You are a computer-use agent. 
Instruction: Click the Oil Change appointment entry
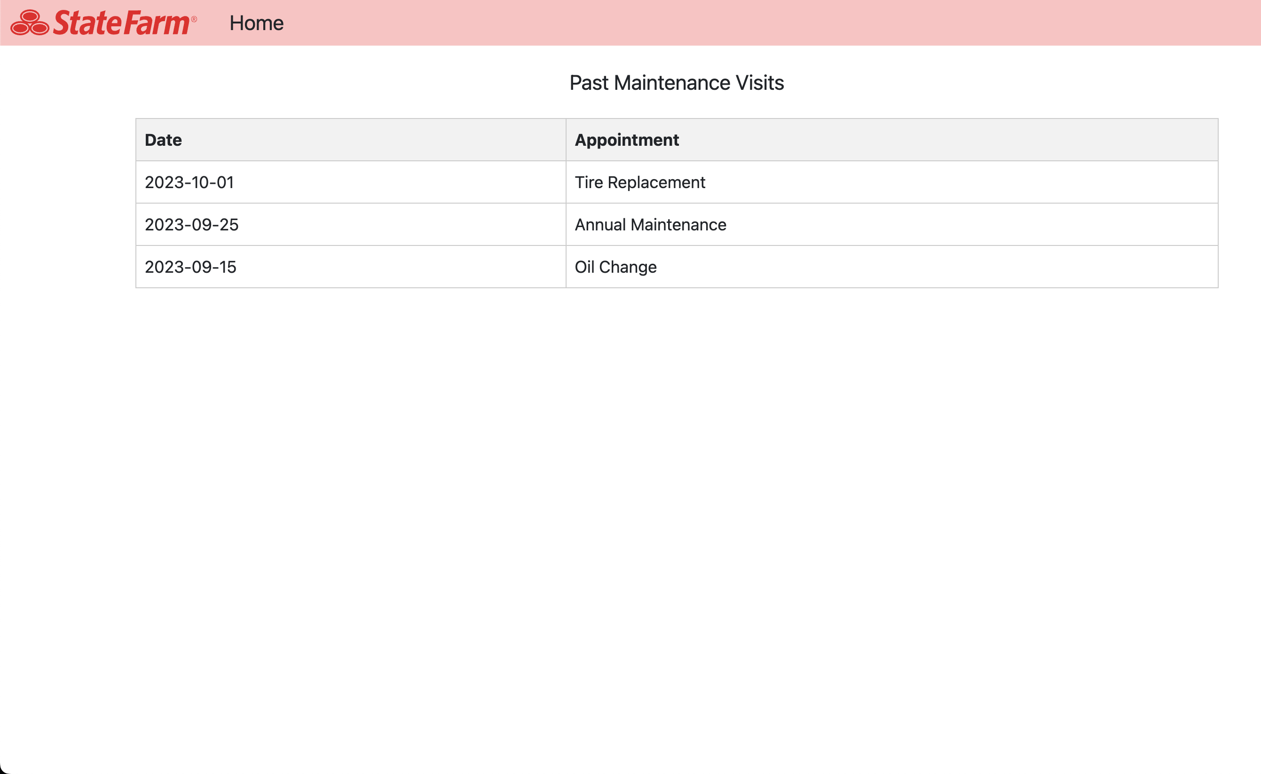[x=615, y=267]
